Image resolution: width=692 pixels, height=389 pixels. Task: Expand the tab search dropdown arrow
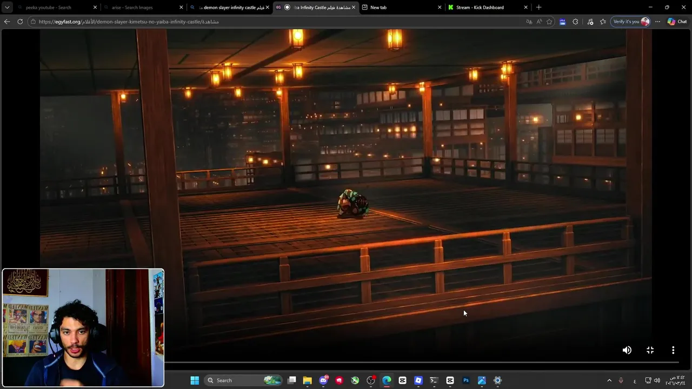pyautogui.click(x=7, y=8)
